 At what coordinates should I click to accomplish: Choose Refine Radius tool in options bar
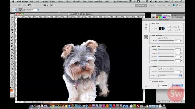point(20,10)
